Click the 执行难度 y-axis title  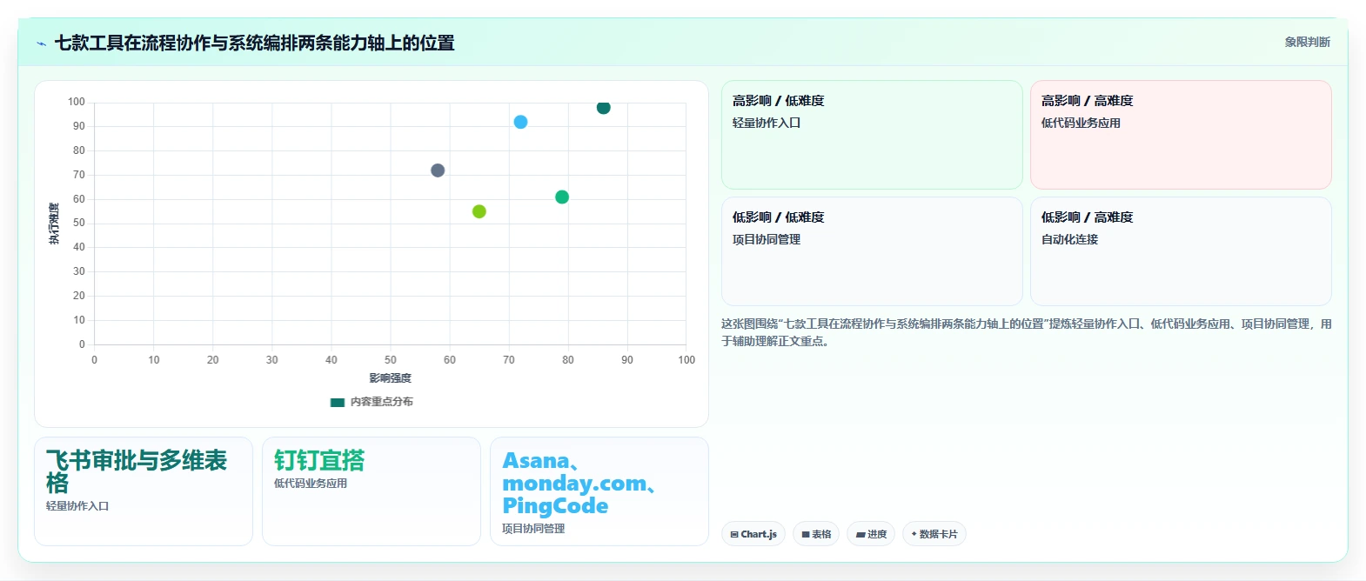coord(54,224)
